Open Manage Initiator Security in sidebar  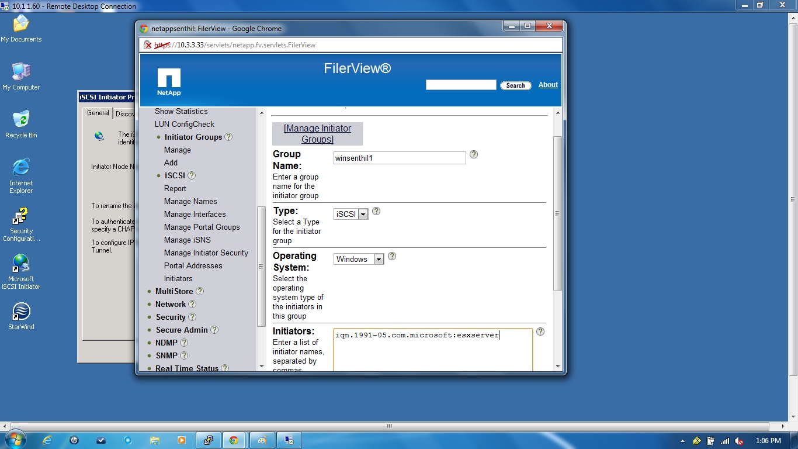coord(206,253)
